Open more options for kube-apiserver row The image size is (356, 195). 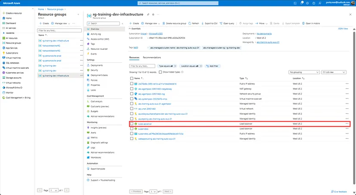click(347, 124)
